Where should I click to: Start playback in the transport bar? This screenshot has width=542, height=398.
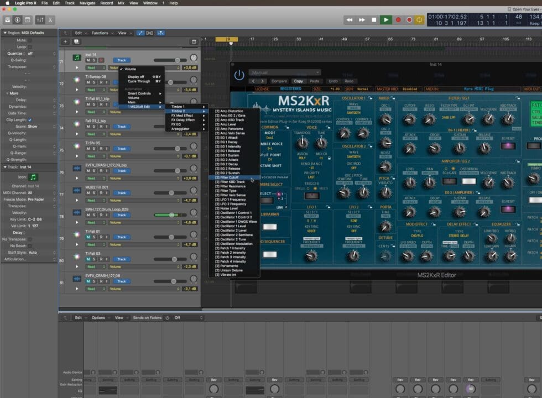386,20
